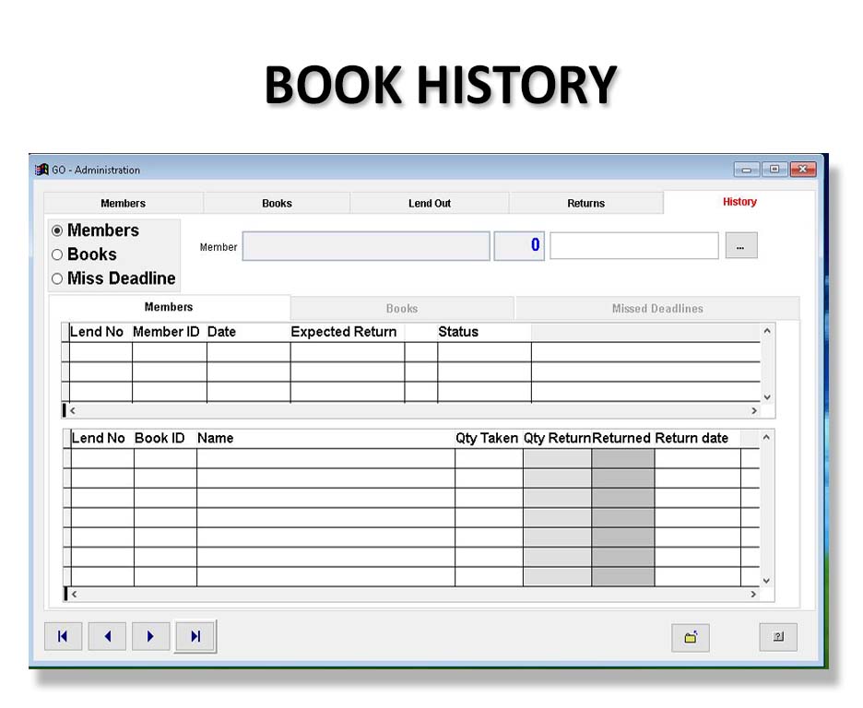Switch to the Lend Out tab
The width and height of the screenshot is (863, 708).
(430, 204)
